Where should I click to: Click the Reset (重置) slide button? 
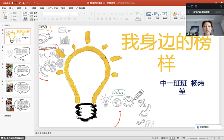[x=34, y=16]
